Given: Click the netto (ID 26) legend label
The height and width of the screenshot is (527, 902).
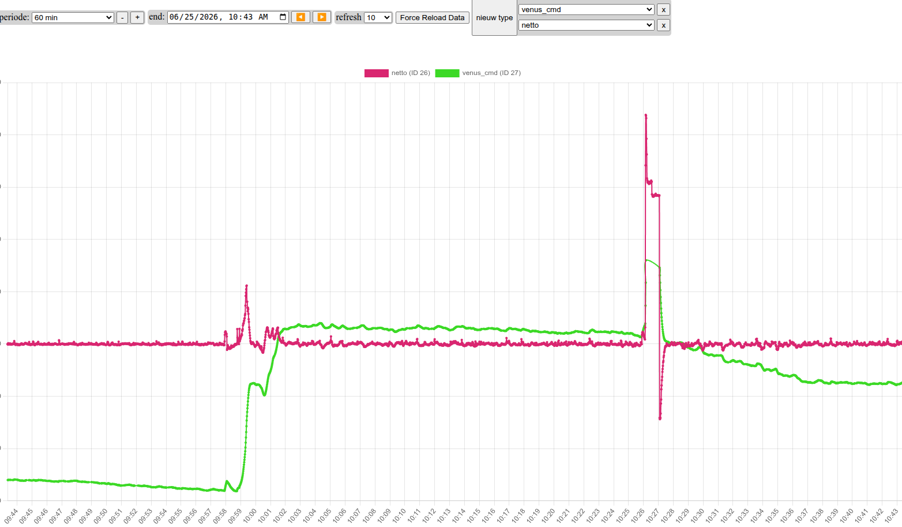Looking at the screenshot, I should pyautogui.click(x=411, y=73).
